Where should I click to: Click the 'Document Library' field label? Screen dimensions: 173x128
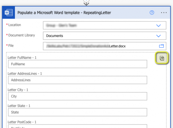tap(21, 35)
